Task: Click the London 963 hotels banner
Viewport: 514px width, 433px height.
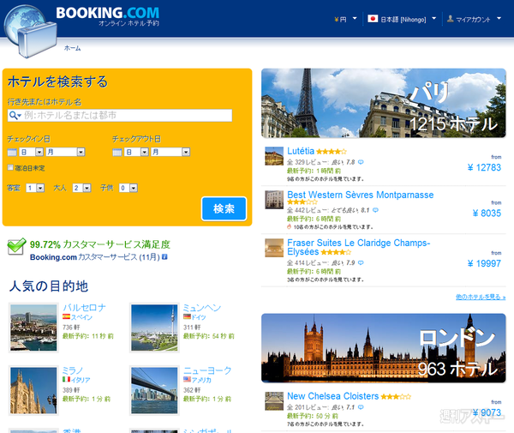Action: 384,348
